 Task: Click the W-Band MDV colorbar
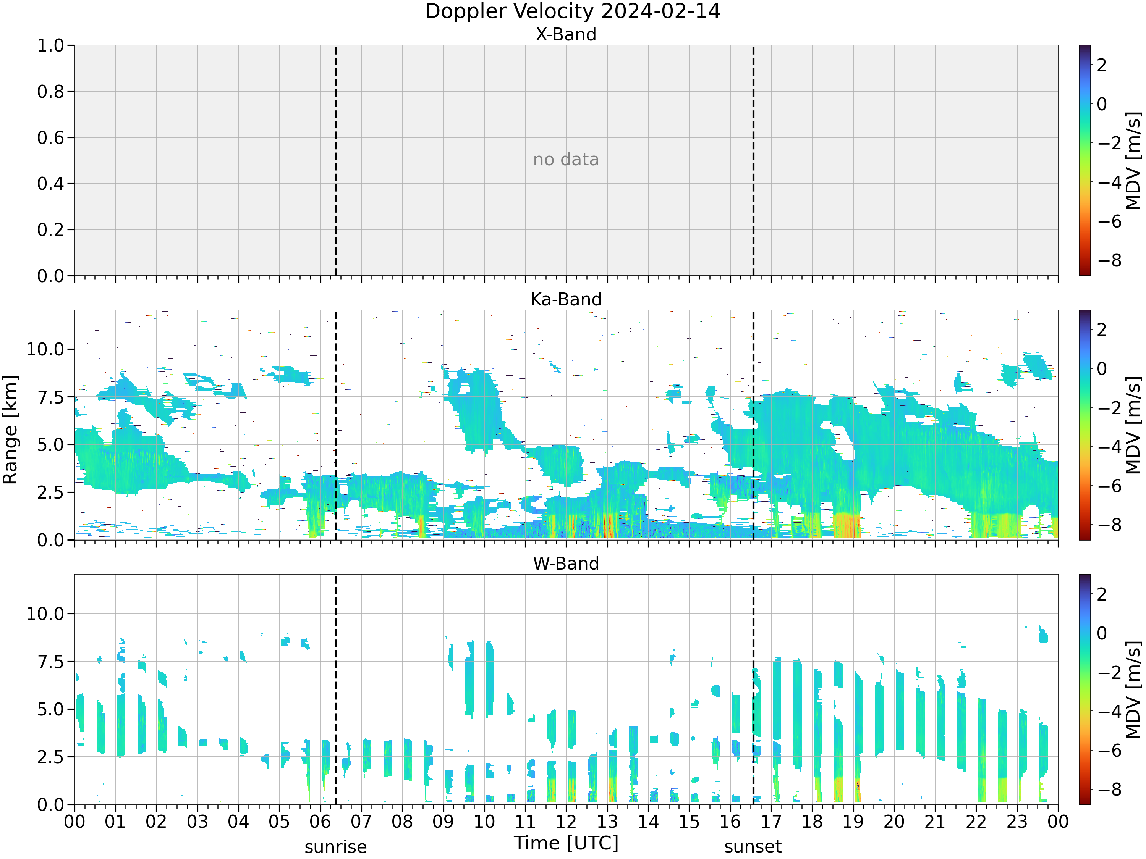pos(1084,689)
